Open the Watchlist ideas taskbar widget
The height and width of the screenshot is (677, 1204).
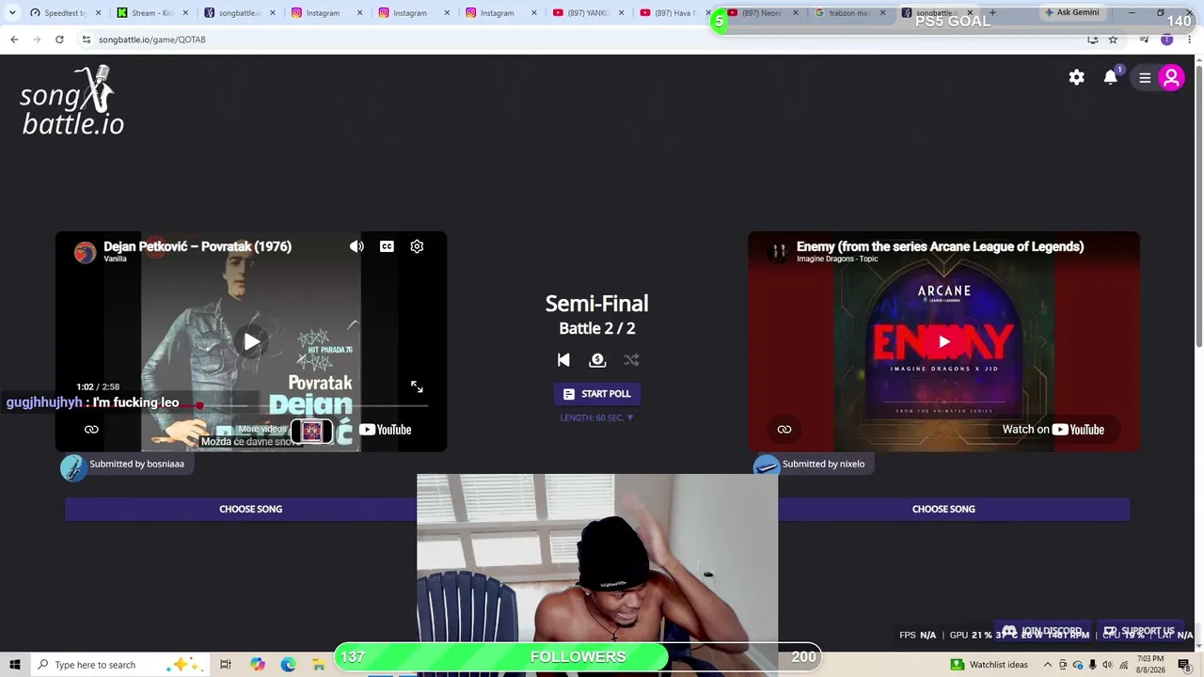(x=990, y=665)
